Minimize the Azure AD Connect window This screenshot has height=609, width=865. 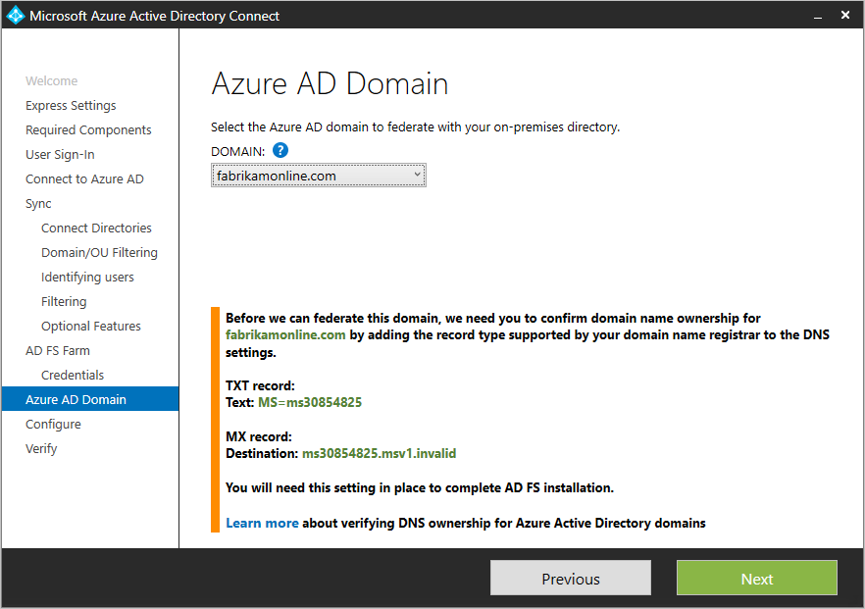click(816, 16)
